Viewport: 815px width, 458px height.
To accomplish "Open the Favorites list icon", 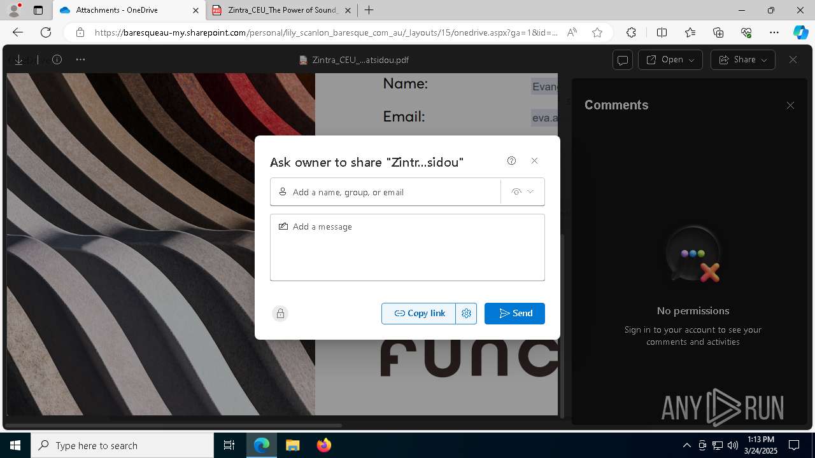I will 690,32.
